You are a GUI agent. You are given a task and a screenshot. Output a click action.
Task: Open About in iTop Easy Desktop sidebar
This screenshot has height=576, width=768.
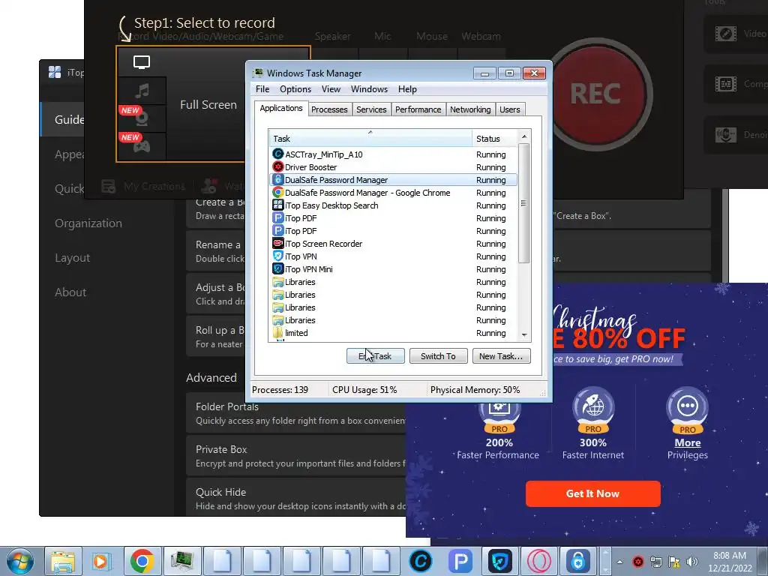(70, 292)
